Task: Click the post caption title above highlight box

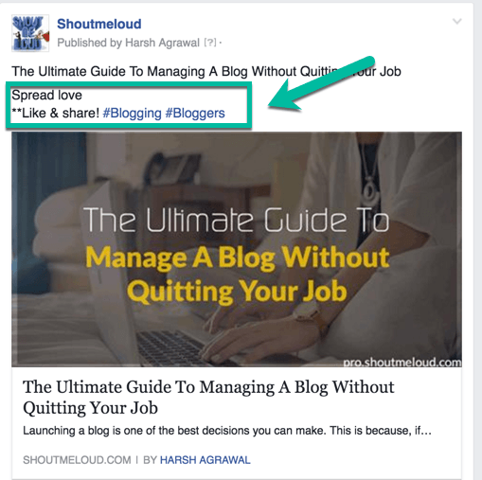Action: click(206, 71)
